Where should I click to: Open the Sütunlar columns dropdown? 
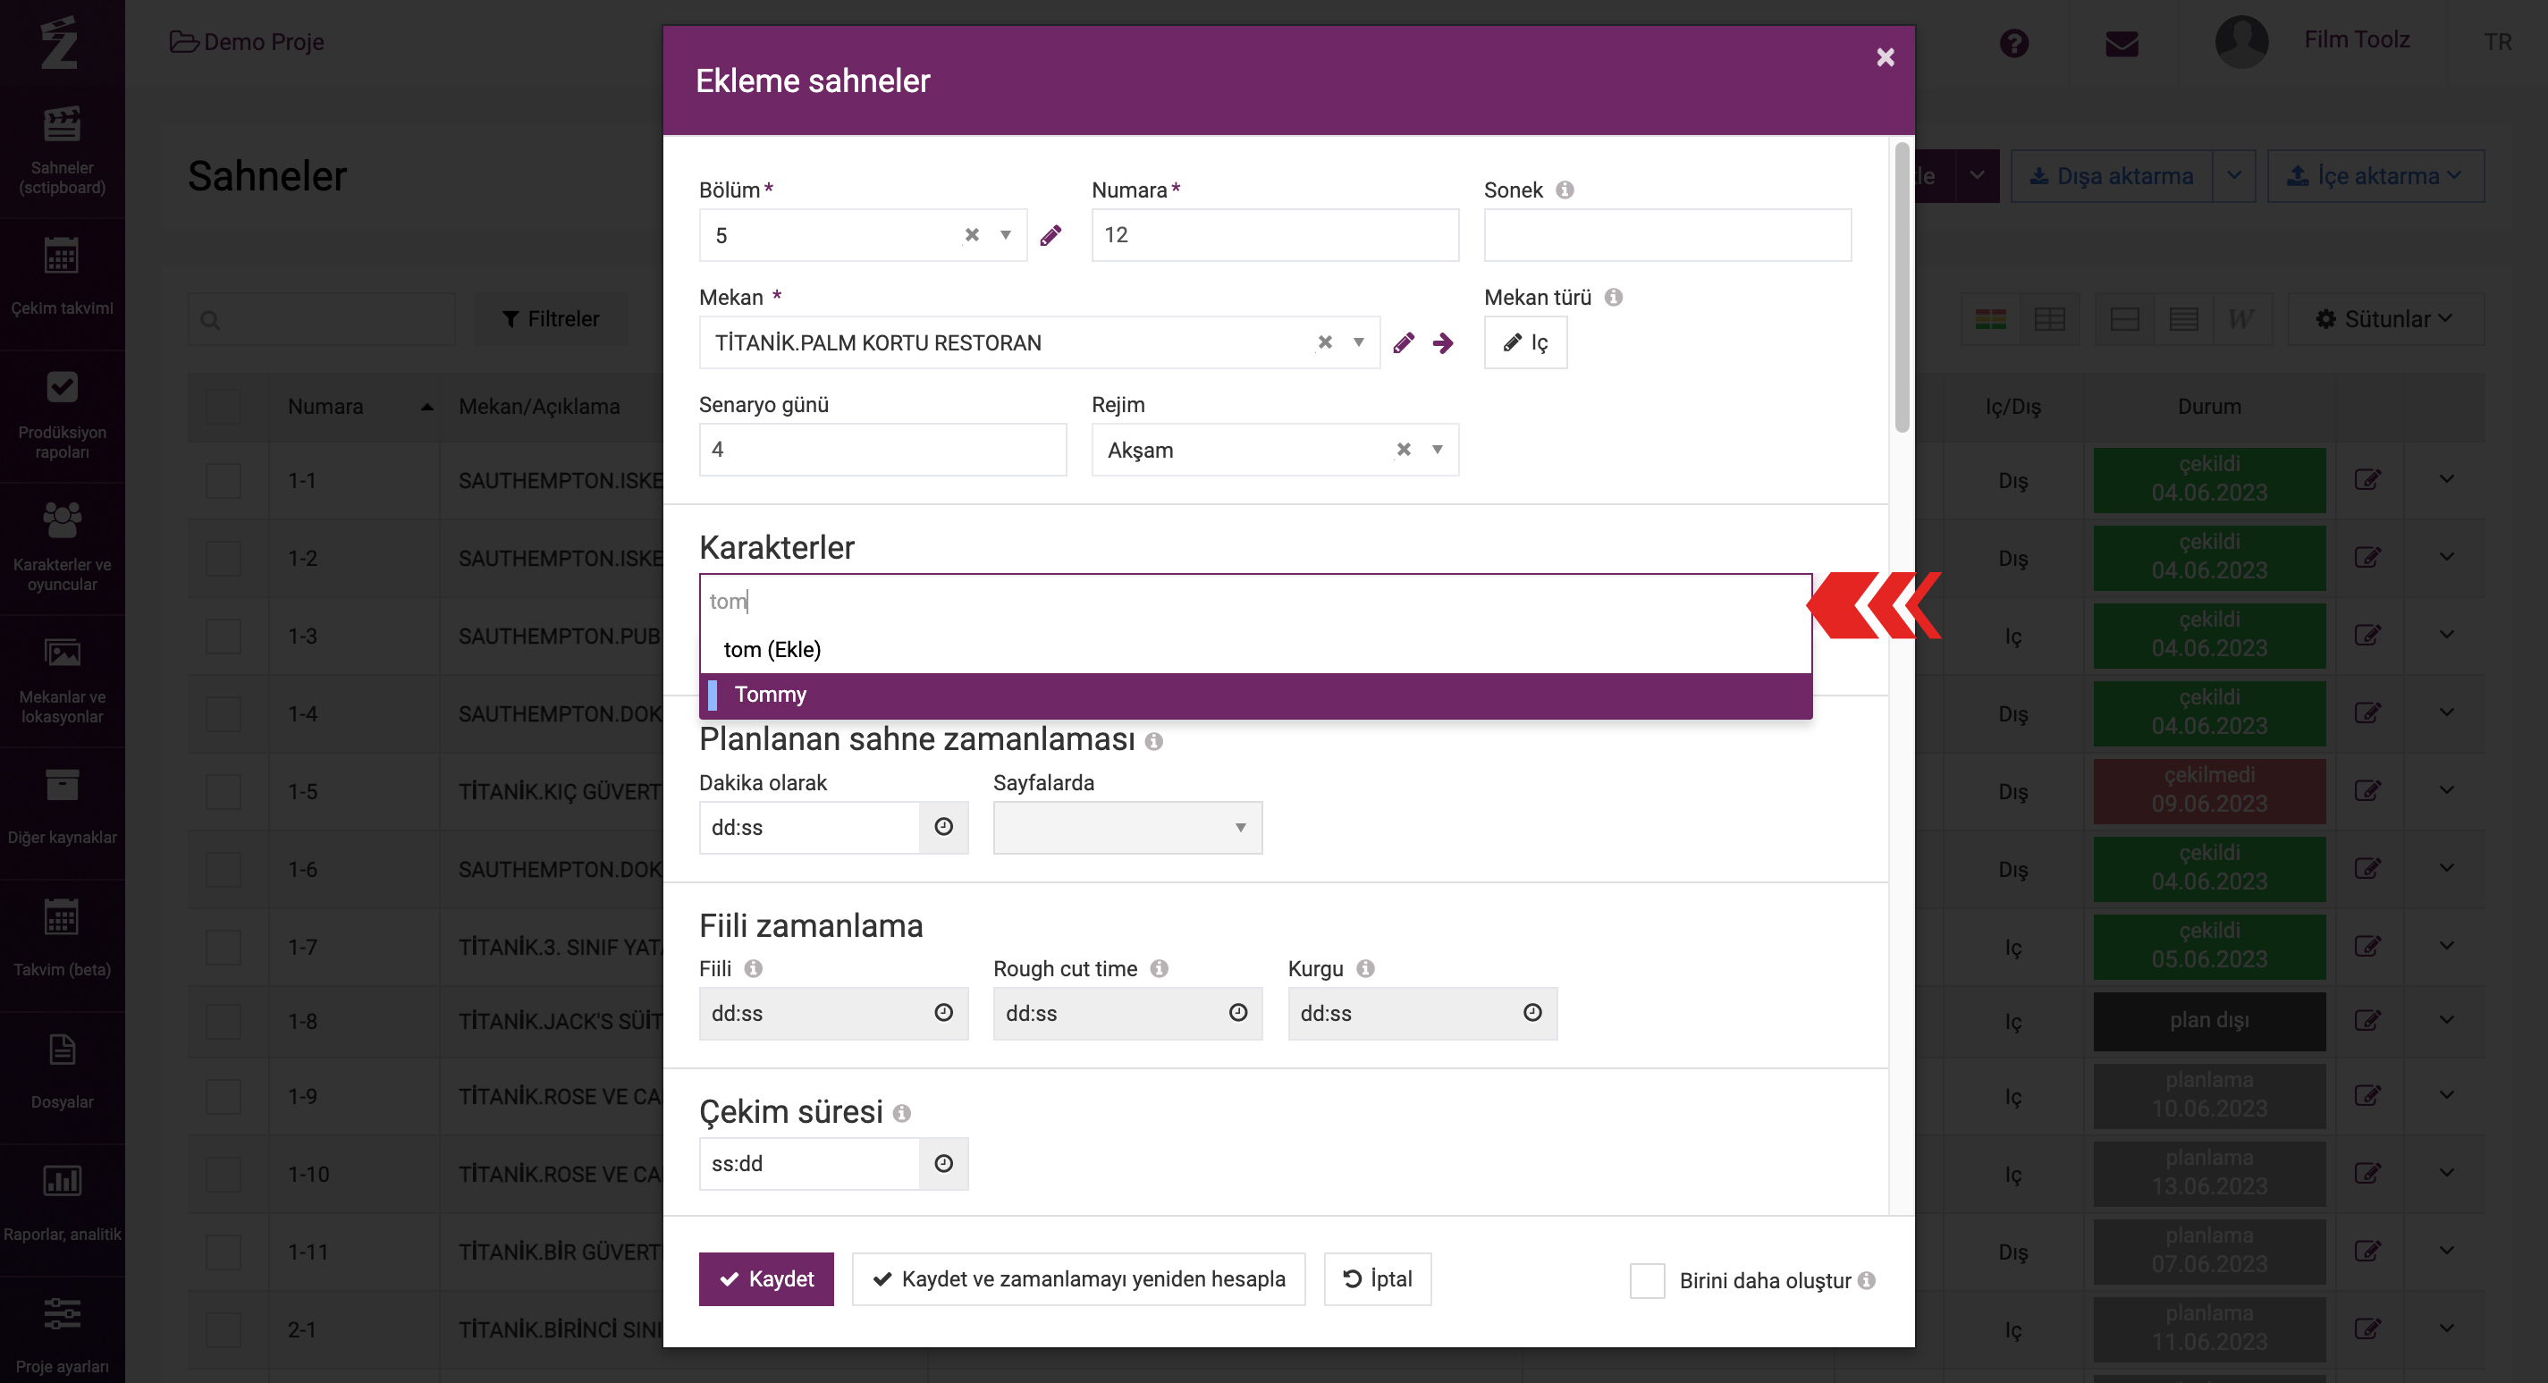tap(2384, 318)
